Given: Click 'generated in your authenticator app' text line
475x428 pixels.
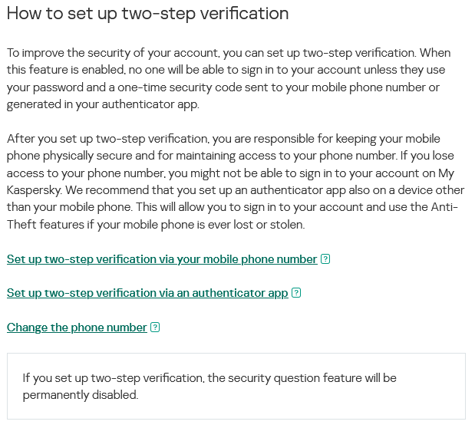Looking at the screenshot, I should tap(103, 104).
